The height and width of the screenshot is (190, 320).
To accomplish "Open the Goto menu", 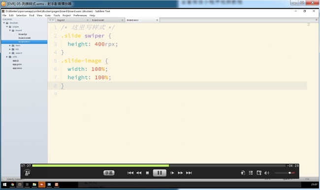I will [48, 15].
